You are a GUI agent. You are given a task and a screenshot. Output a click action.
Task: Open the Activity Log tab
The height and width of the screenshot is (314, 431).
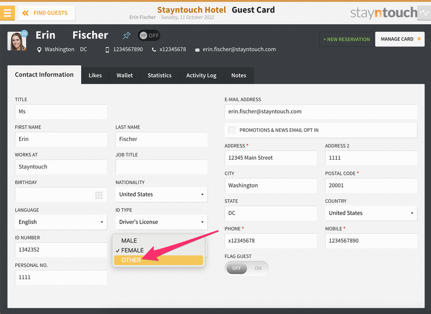click(x=201, y=75)
